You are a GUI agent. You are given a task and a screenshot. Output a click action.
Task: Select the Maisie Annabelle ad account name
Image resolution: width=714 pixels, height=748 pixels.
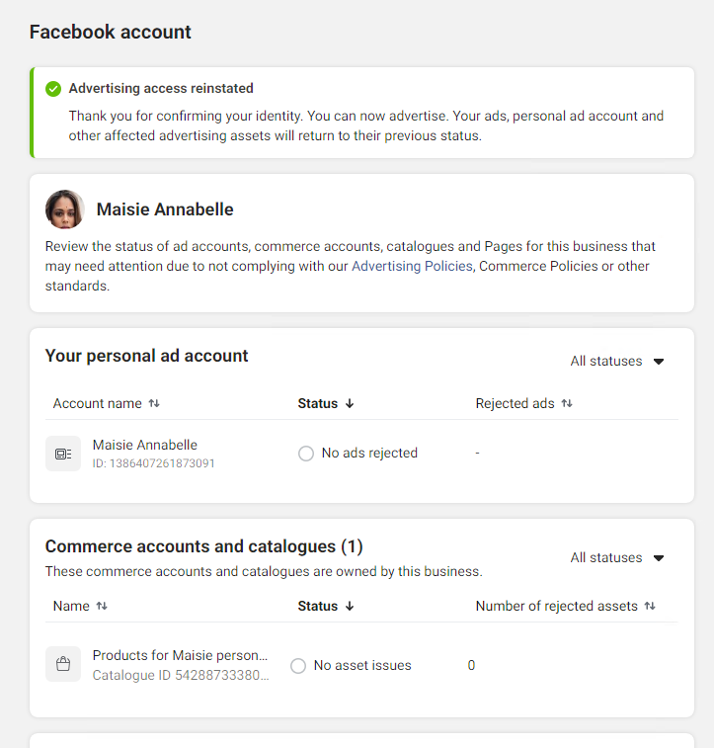145,445
